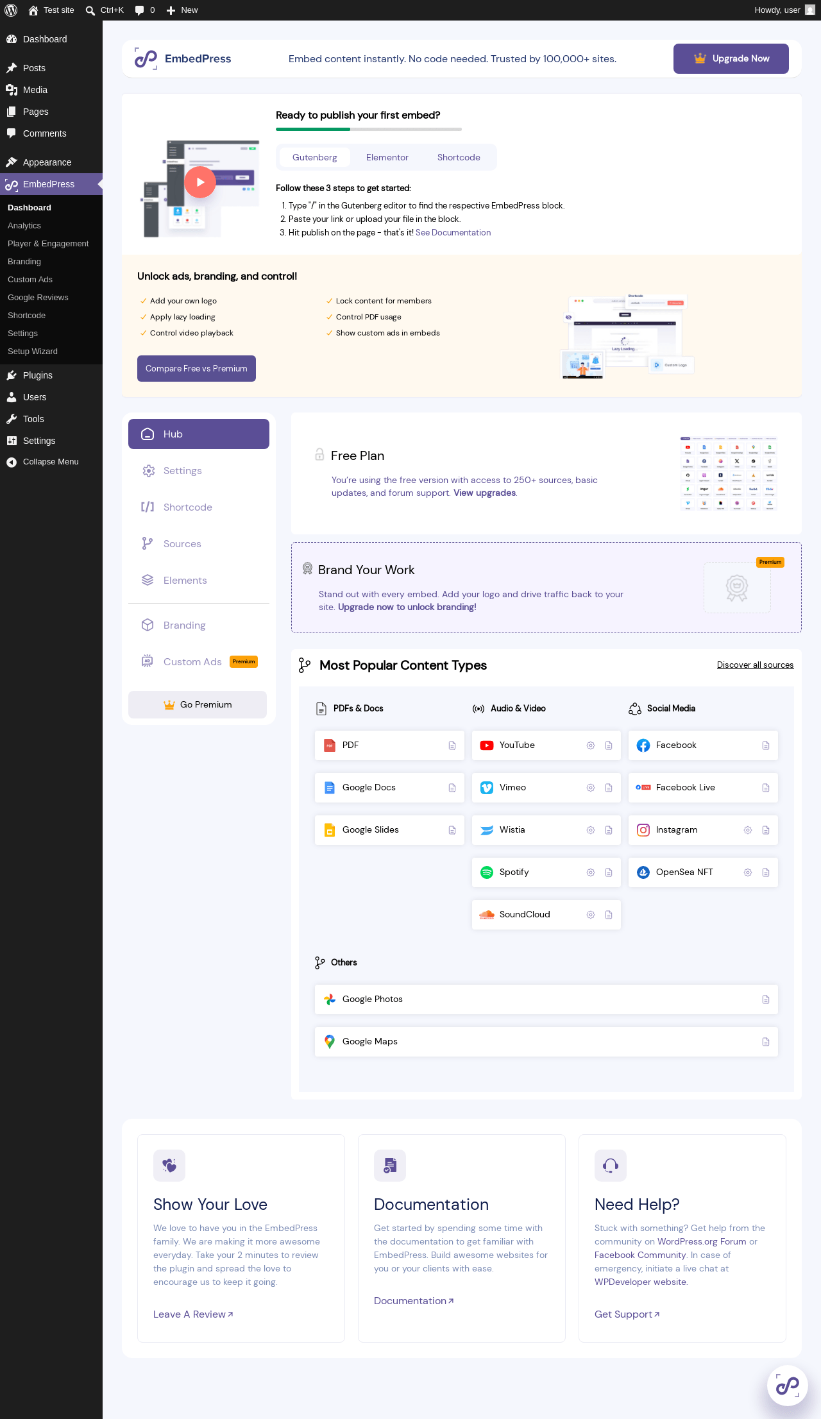This screenshot has height=1419, width=821.
Task: Click the Go Premium button
Action: pos(198,704)
